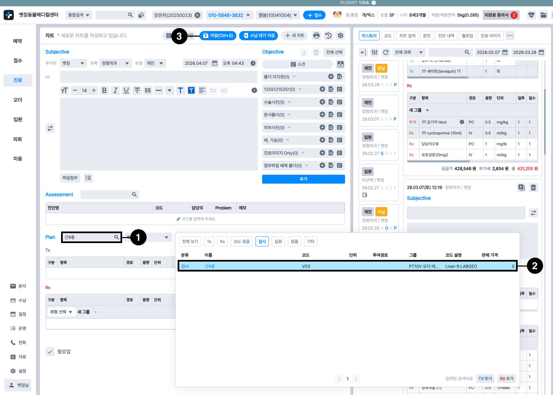Add item to 수술사진(0) folder

point(322,102)
